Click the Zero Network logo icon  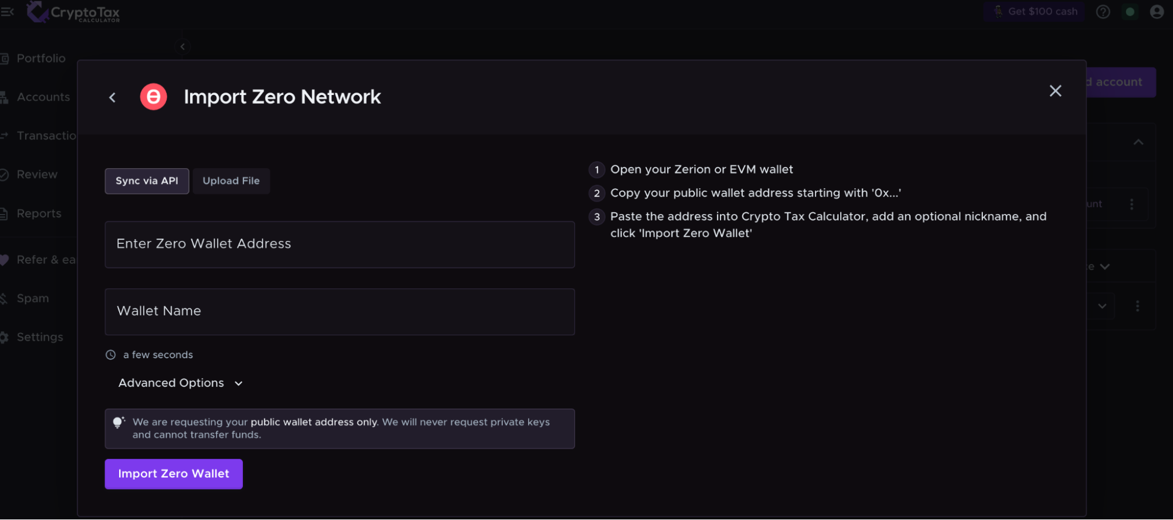pyautogui.click(x=153, y=97)
